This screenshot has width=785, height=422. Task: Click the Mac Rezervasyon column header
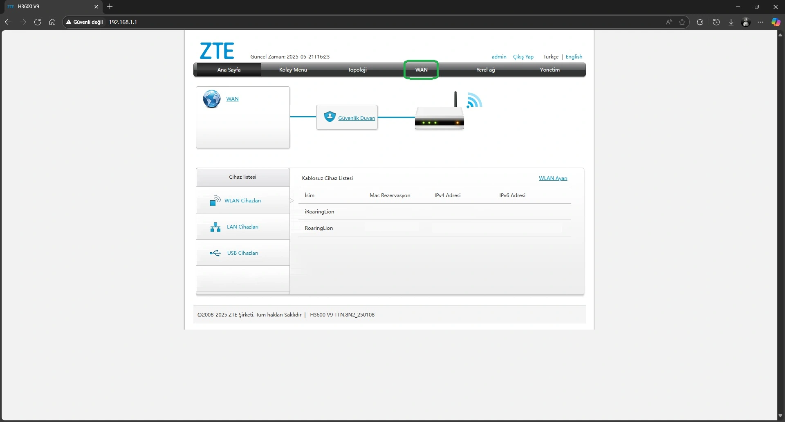pos(390,195)
